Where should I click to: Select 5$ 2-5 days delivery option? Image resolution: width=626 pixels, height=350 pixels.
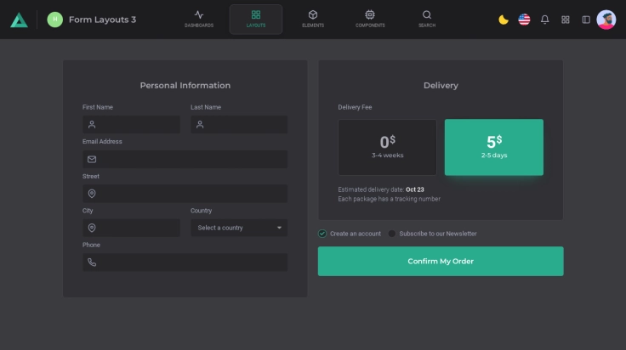point(493,147)
